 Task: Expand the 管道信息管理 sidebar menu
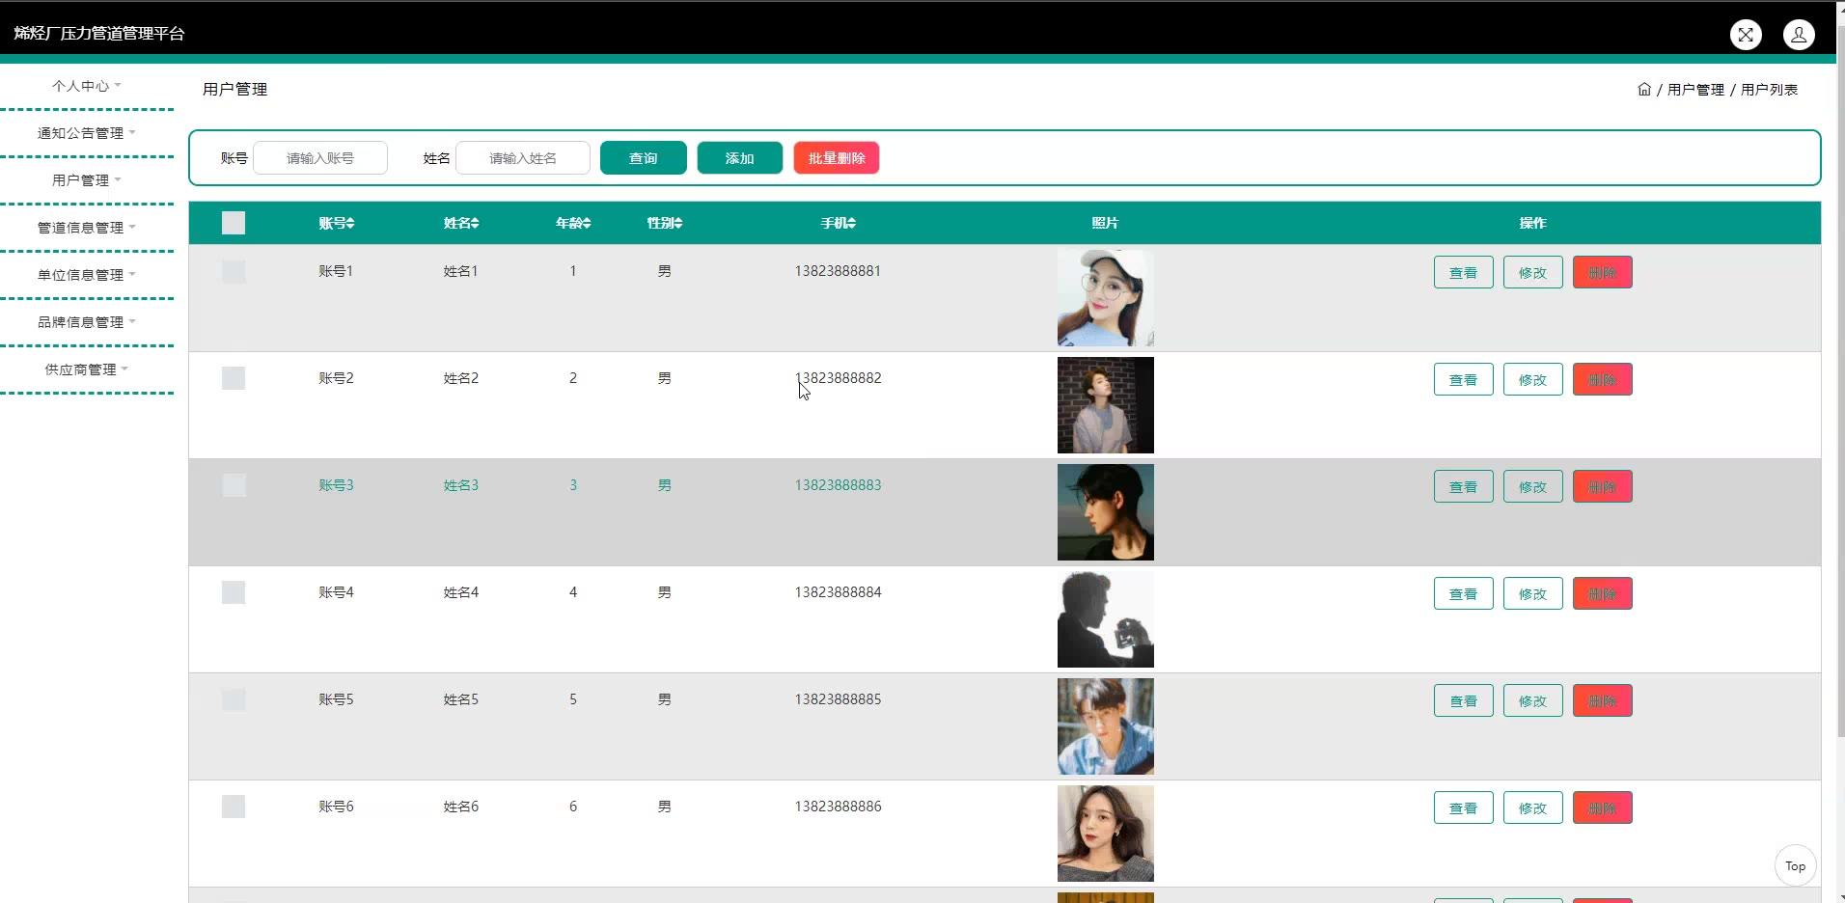click(x=86, y=228)
